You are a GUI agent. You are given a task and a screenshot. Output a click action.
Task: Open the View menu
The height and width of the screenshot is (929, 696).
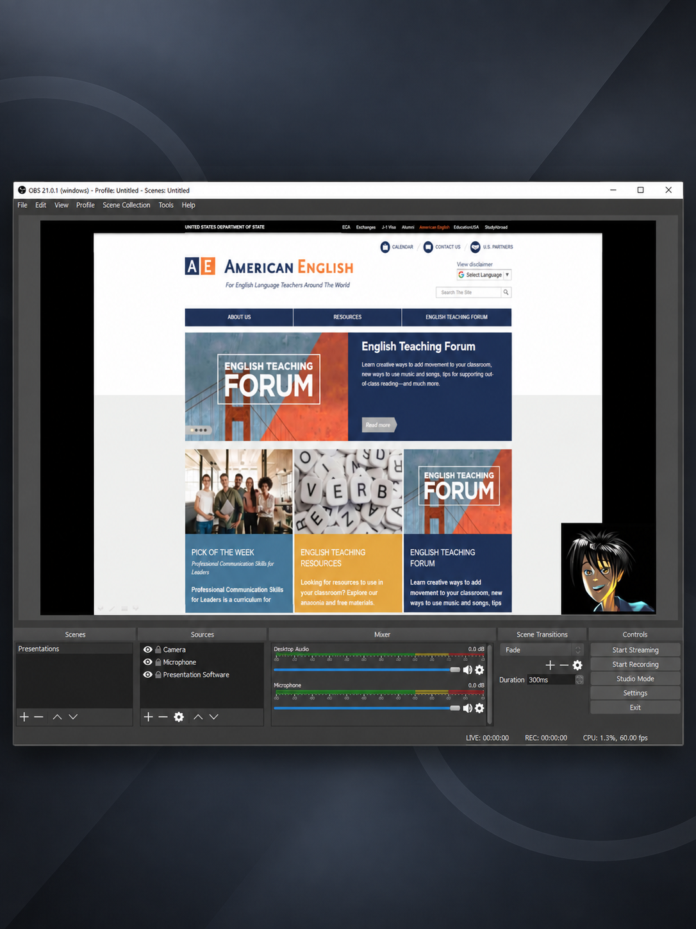coord(62,205)
